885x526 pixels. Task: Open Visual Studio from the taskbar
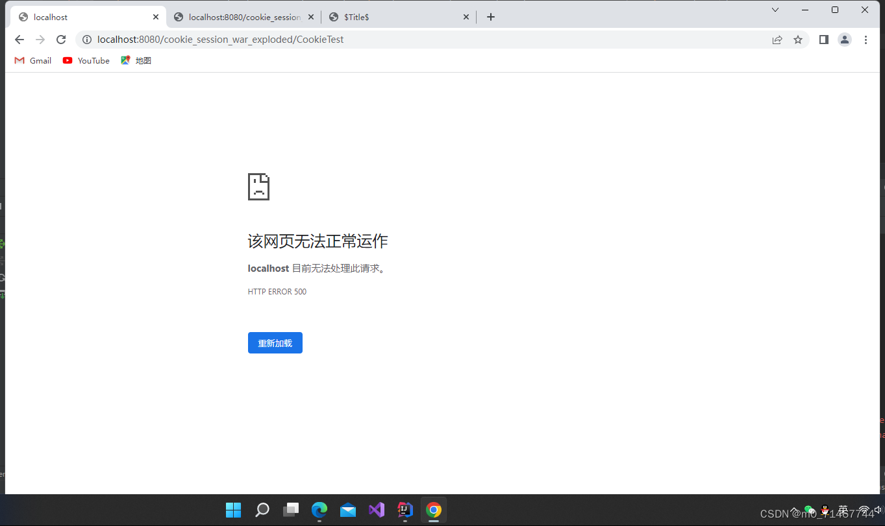(x=376, y=510)
